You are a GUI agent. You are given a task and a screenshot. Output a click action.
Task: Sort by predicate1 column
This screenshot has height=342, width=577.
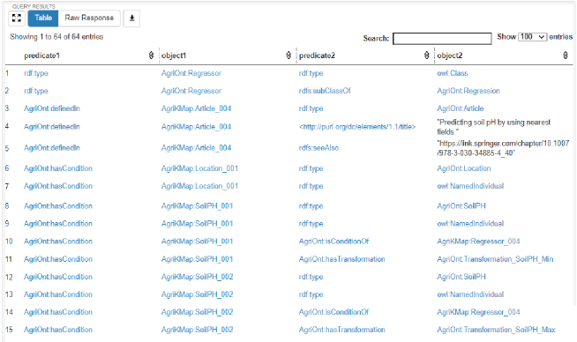pos(151,56)
